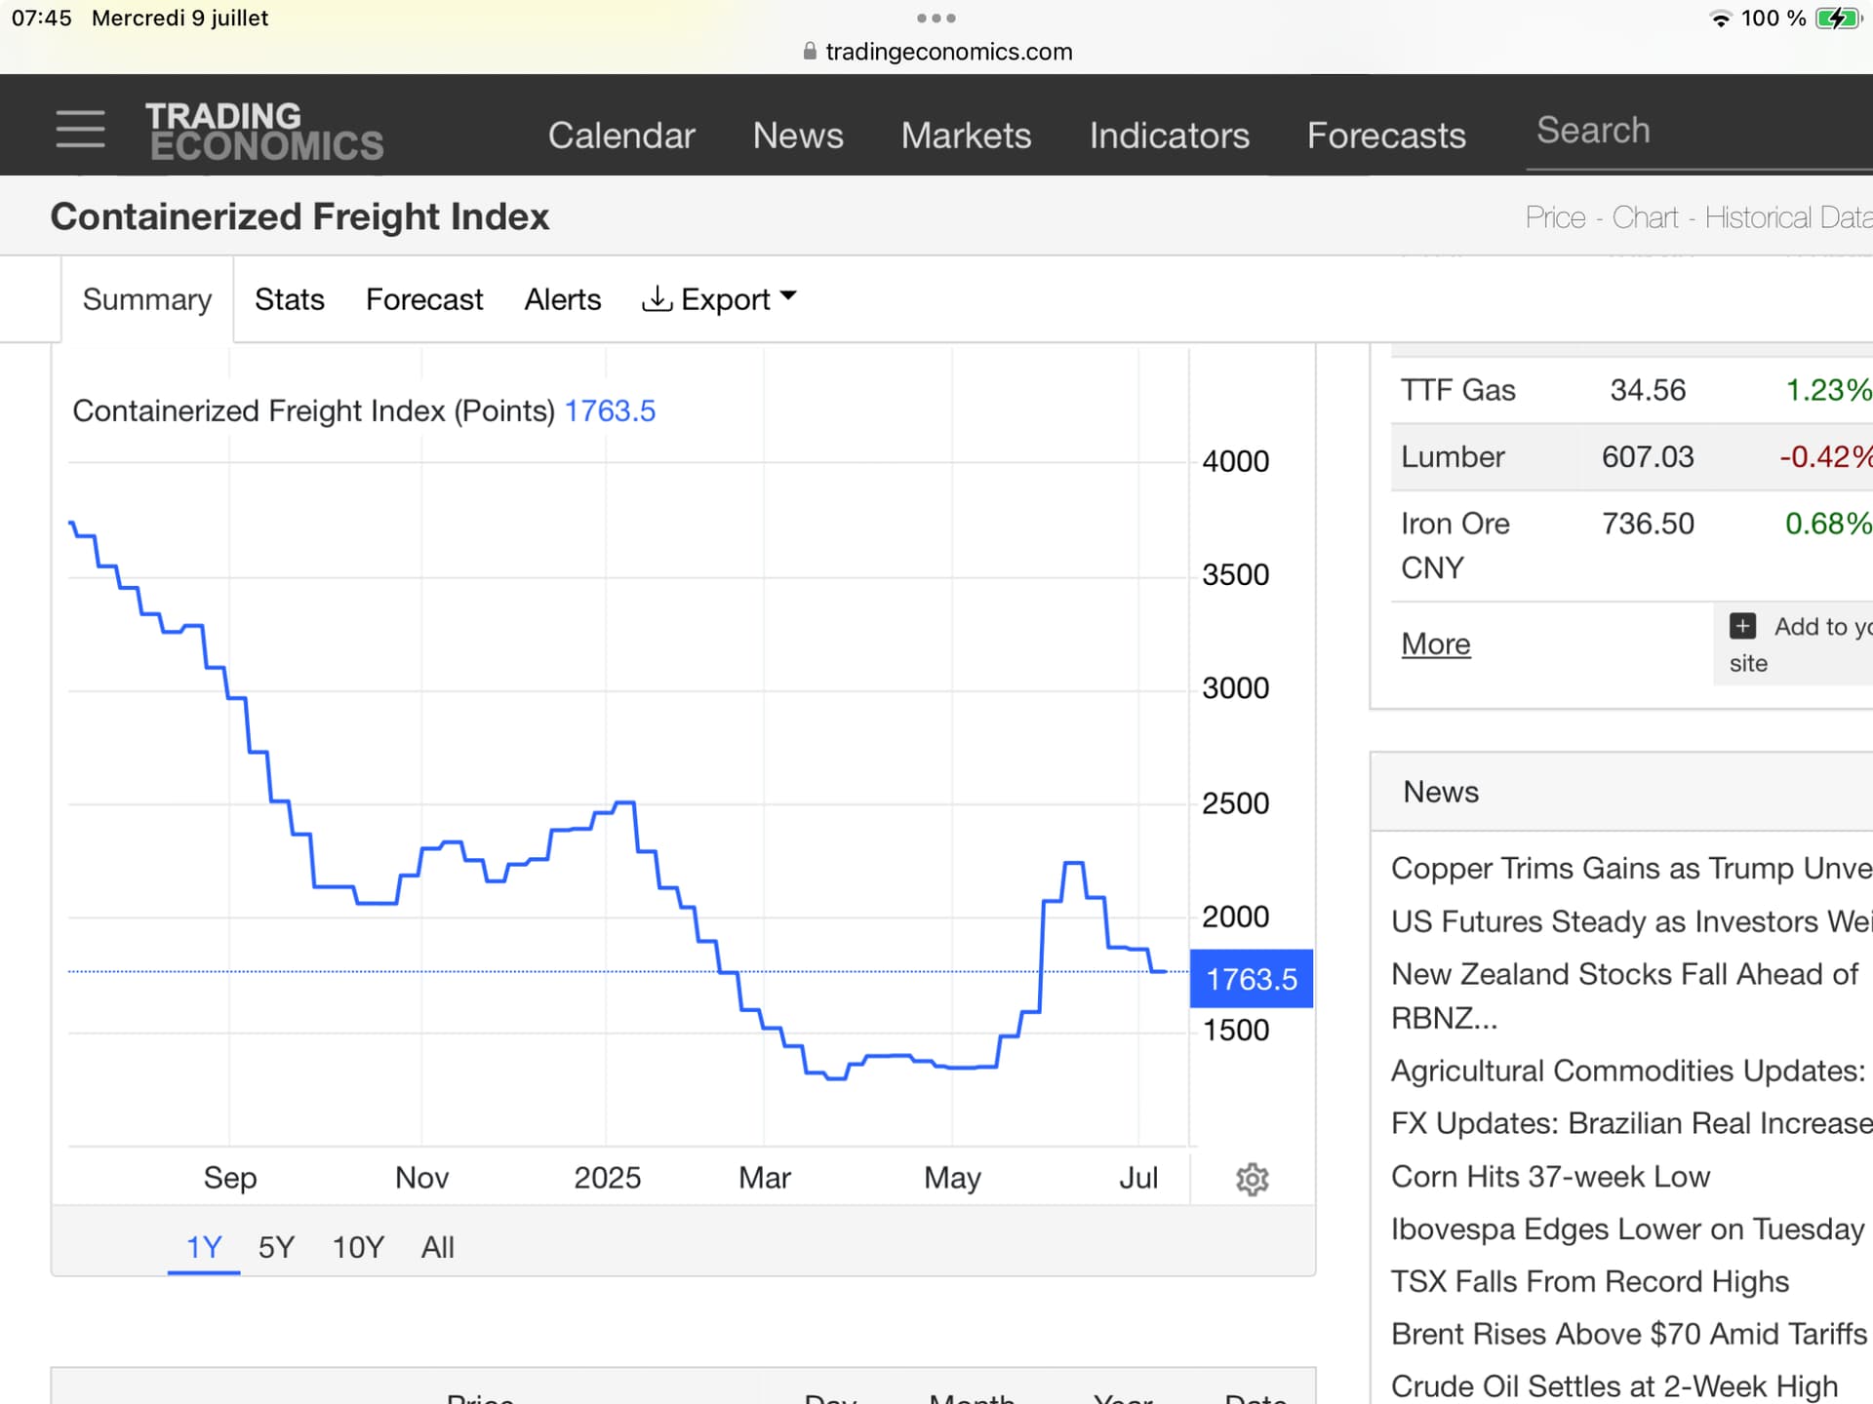The height and width of the screenshot is (1404, 1873).
Task: Click the download icon next to Export
Action: pos(657,298)
